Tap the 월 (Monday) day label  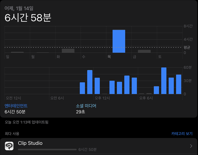pyautogui.click(x=33, y=57)
